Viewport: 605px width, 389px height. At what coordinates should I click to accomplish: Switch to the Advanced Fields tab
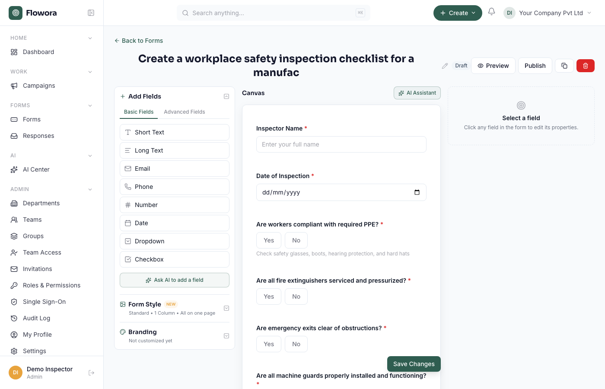tap(185, 112)
